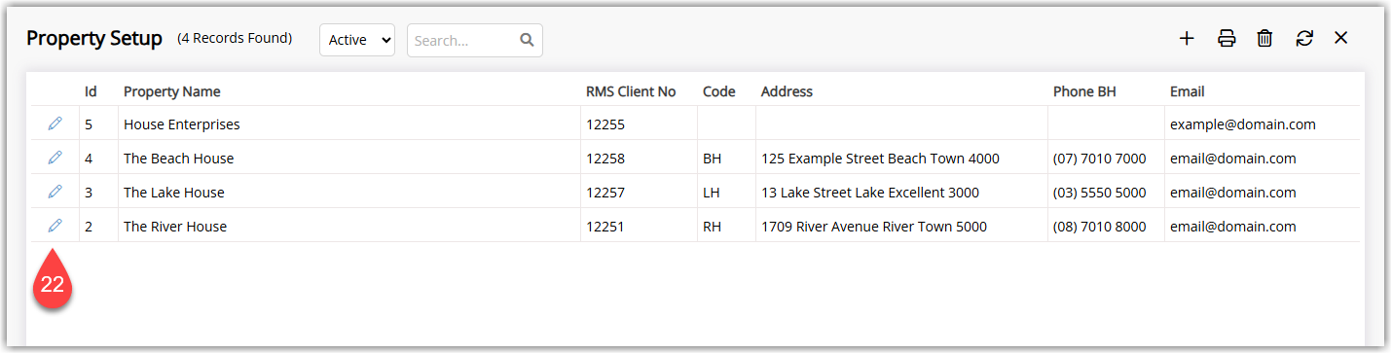Click the search magnifier icon

coord(527,40)
